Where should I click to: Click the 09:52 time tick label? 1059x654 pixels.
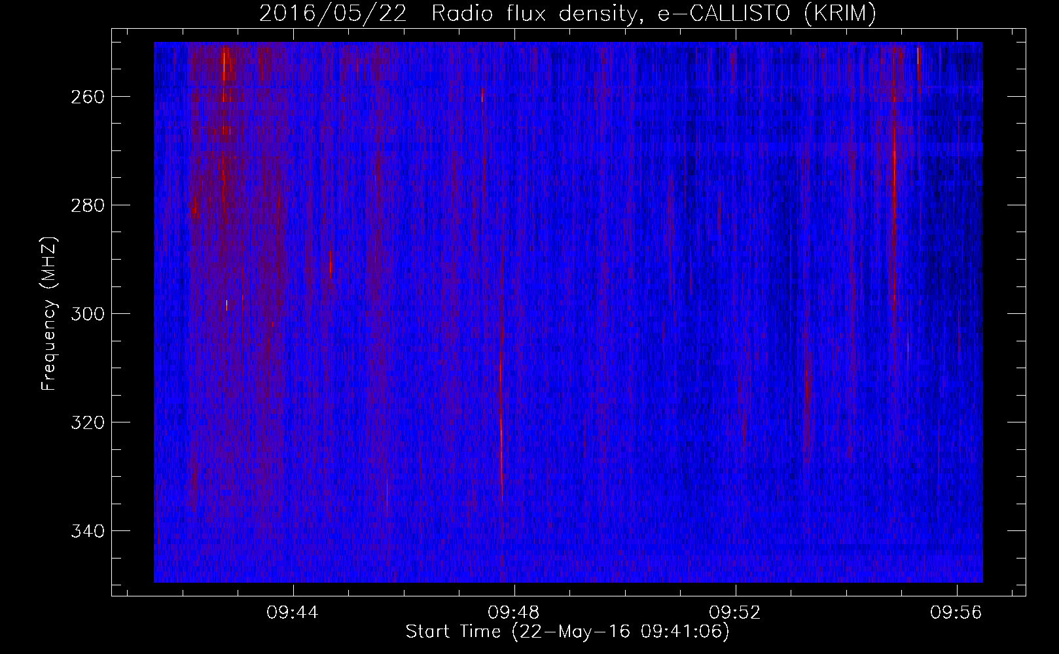(x=735, y=613)
